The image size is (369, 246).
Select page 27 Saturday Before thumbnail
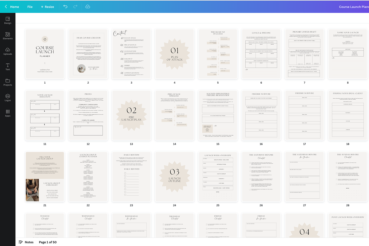[304, 177]
